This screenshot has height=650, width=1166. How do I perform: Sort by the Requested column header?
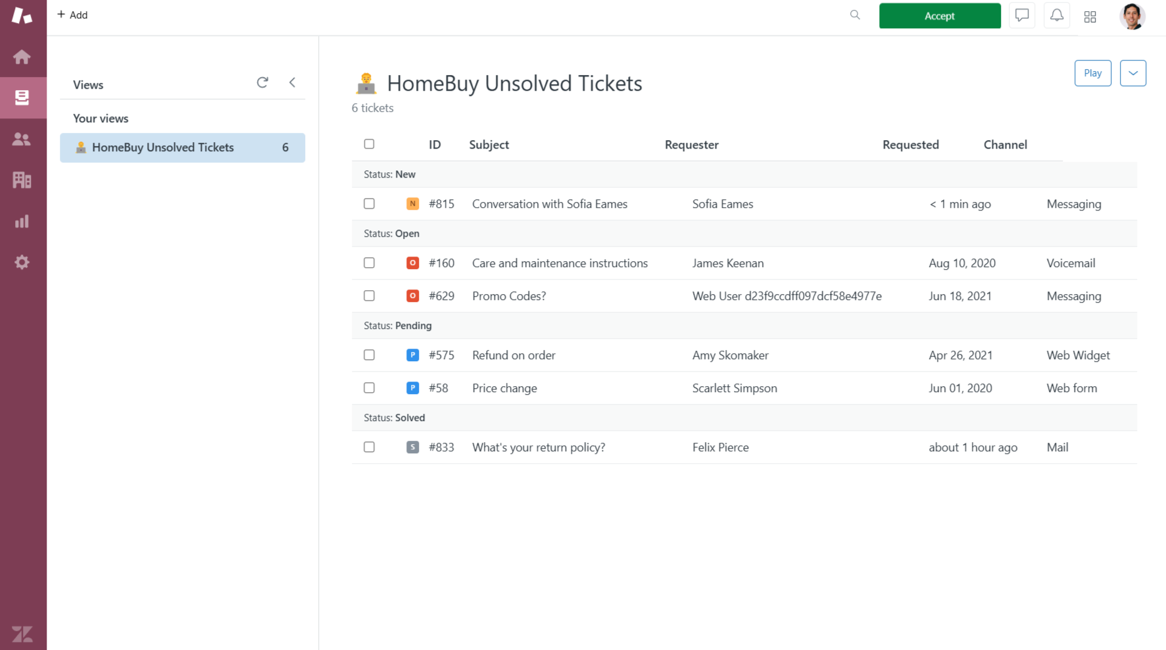(910, 145)
